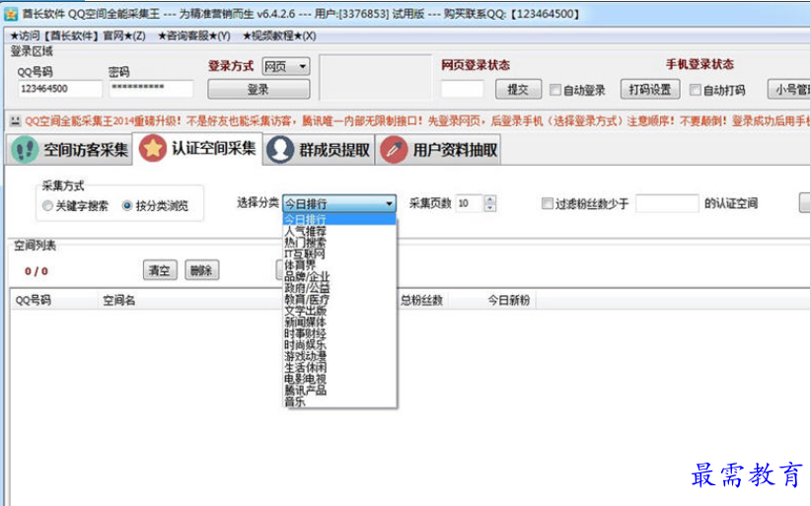
Task: Choose 人气推荐 in the category list
Action: coord(339,231)
